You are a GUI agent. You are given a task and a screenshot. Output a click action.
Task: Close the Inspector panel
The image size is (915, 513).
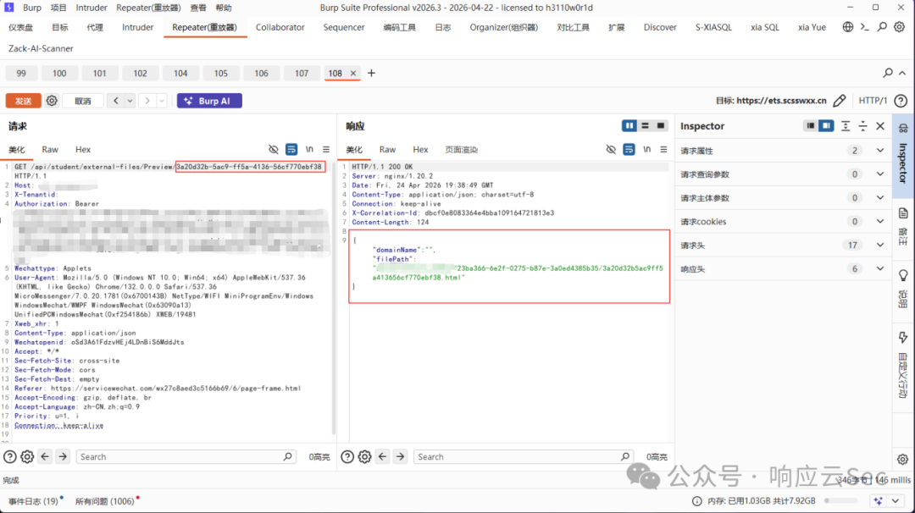pos(880,126)
